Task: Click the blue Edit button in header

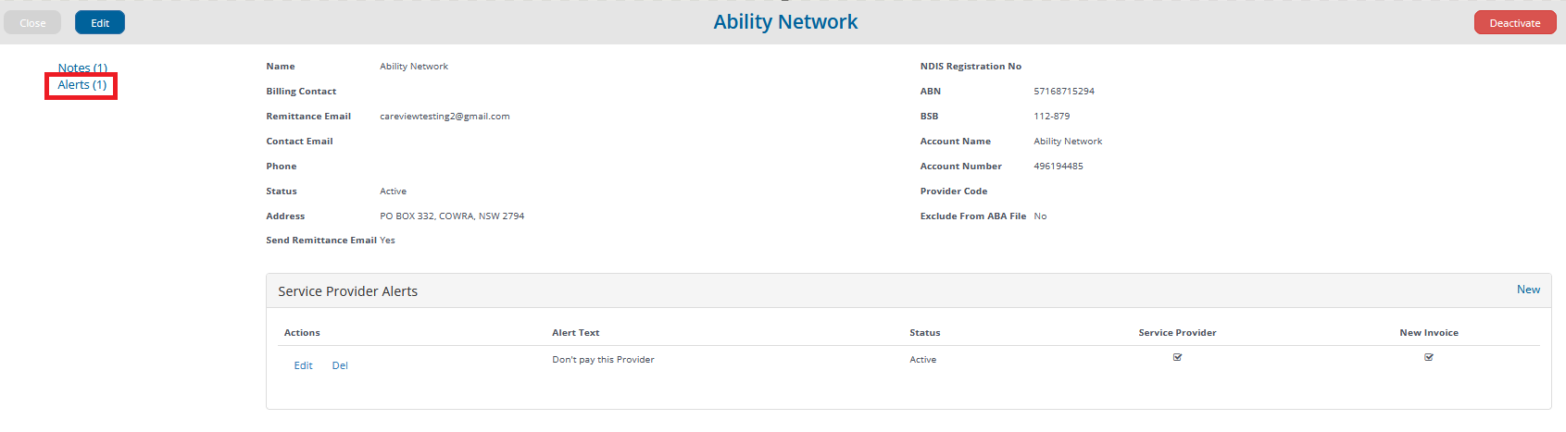Action: 100,23
